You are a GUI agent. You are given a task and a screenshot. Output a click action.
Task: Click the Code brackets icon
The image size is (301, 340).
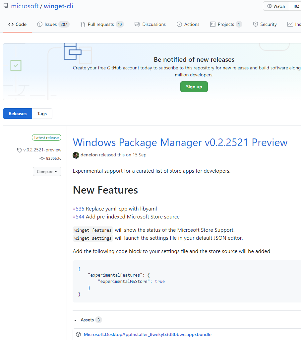tap(11, 24)
